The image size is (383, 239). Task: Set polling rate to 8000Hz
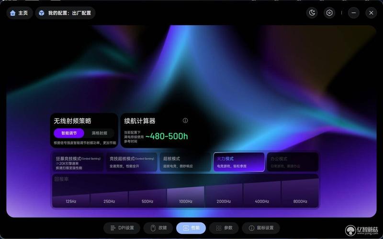[300, 194]
